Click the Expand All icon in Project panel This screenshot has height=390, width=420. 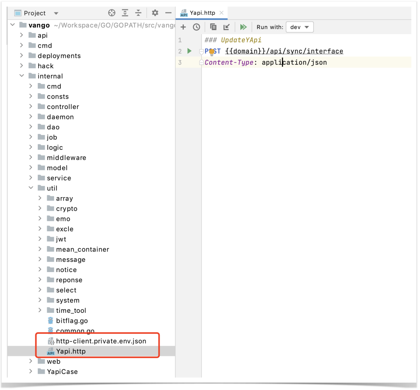125,13
